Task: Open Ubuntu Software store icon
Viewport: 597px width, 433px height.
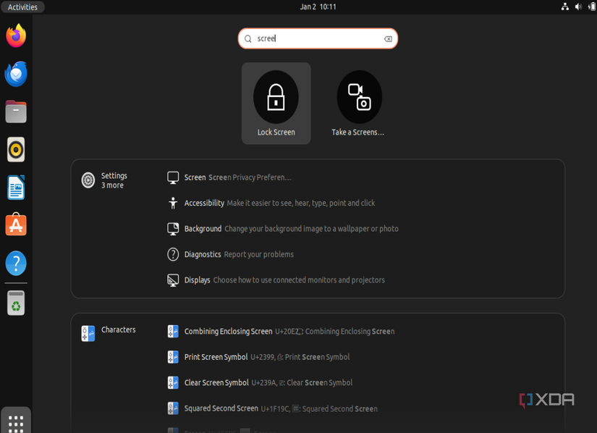Action: pos(16,224)
